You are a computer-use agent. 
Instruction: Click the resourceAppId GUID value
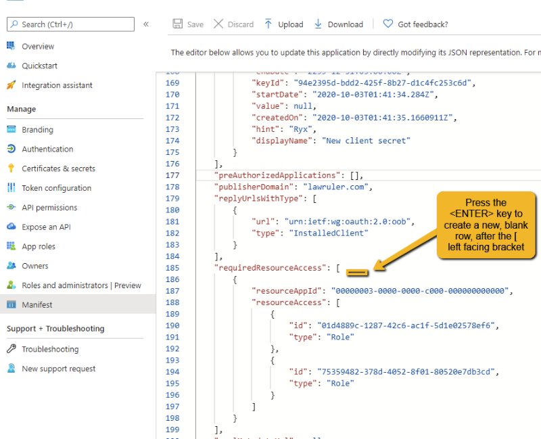click(420, 291)
